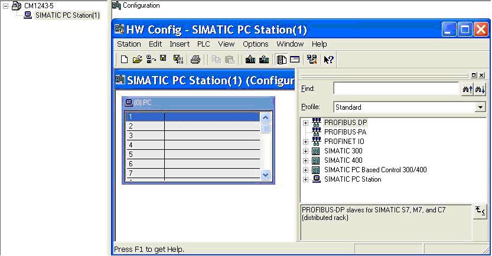This screenshot has height=256, width=492.
Task: Open the View menu
Action: (226, 44)
